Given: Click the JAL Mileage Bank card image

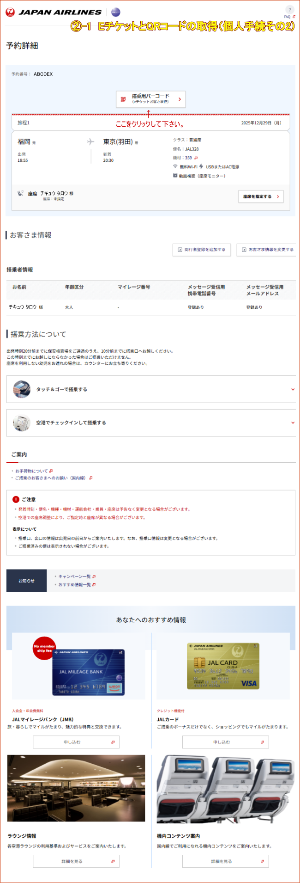Looking at the screenshot, I should [x=89, y=672].
